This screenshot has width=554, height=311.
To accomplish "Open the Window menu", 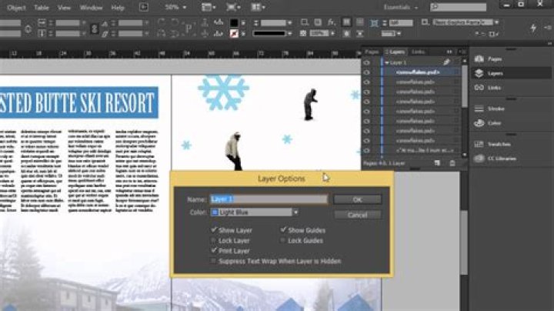I will pos(91,8).
